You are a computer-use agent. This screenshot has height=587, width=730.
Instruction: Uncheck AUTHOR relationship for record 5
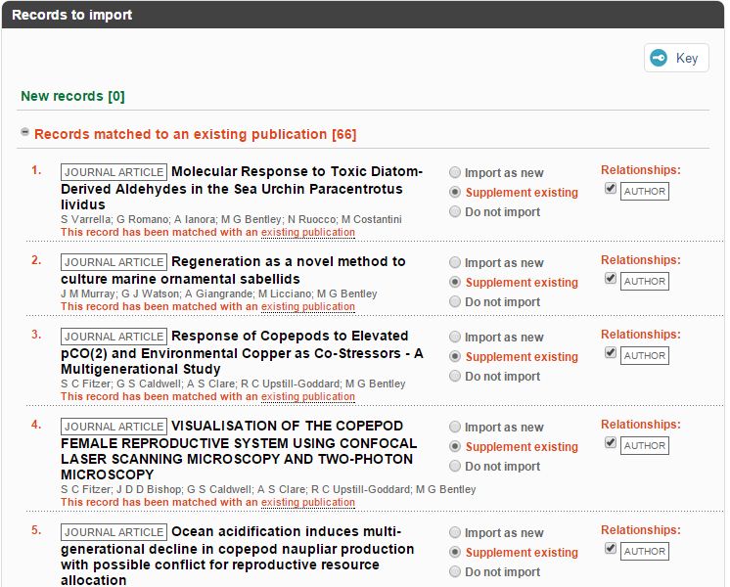611,548
